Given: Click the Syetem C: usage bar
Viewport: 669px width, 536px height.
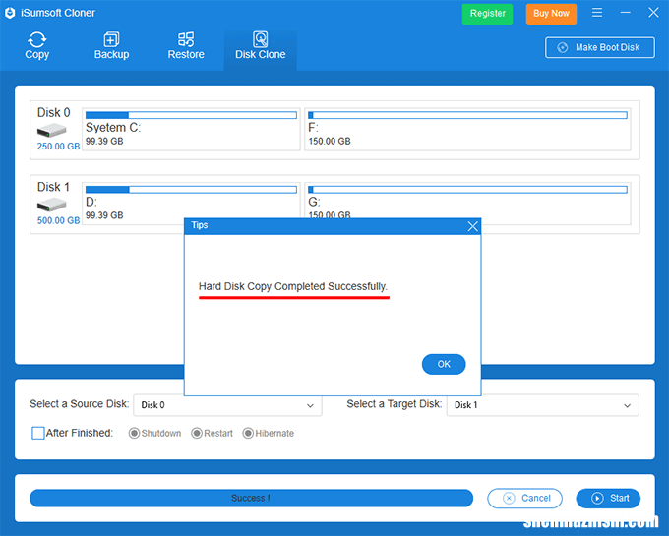Looking at the screenshot, I should pyautogui.click(x=191, y=115).
